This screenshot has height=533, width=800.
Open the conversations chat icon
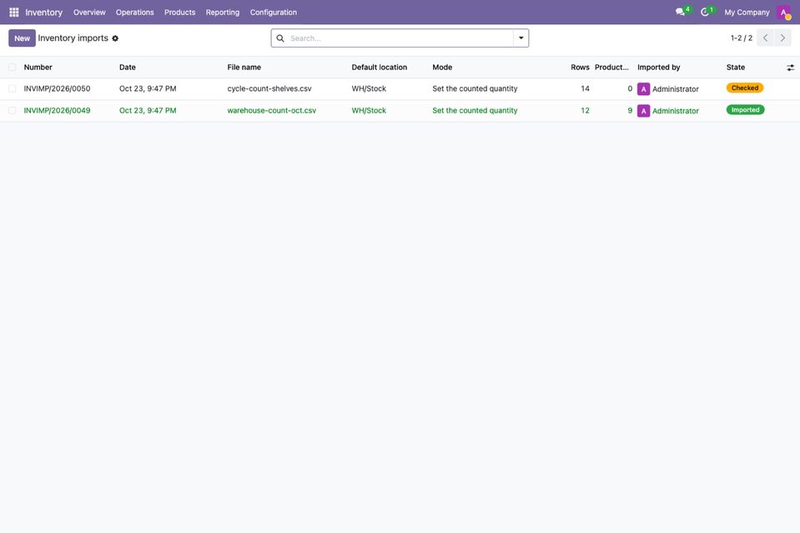(680, 12)
